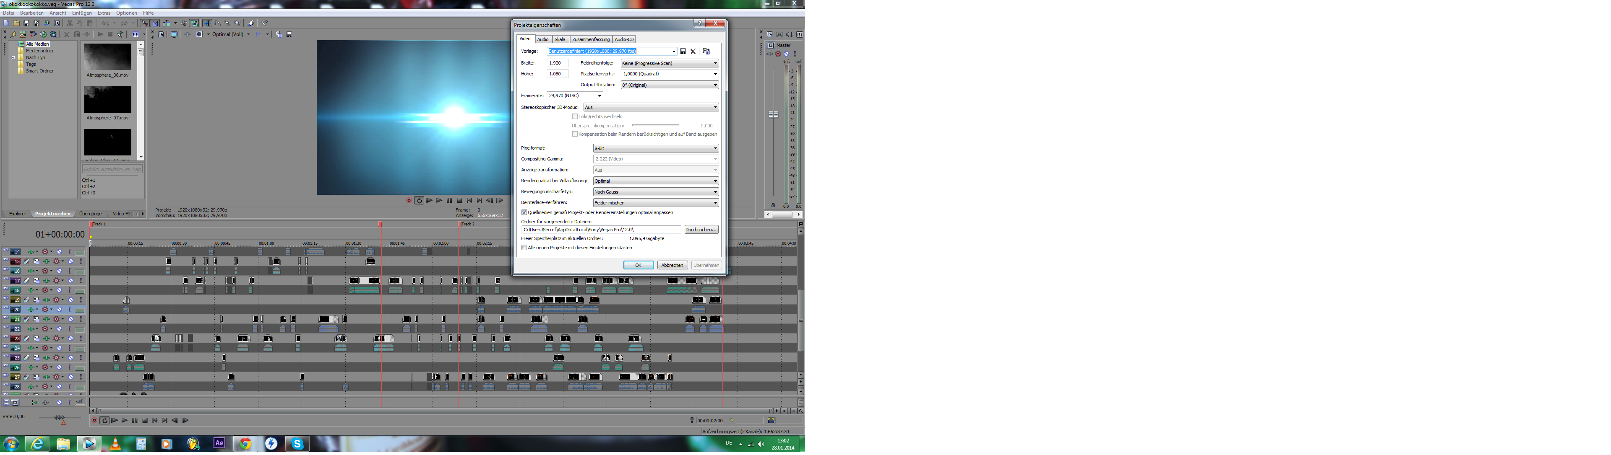Click the Rate slider below the track list
1611x455 pixels.
[x=59, y=417]
